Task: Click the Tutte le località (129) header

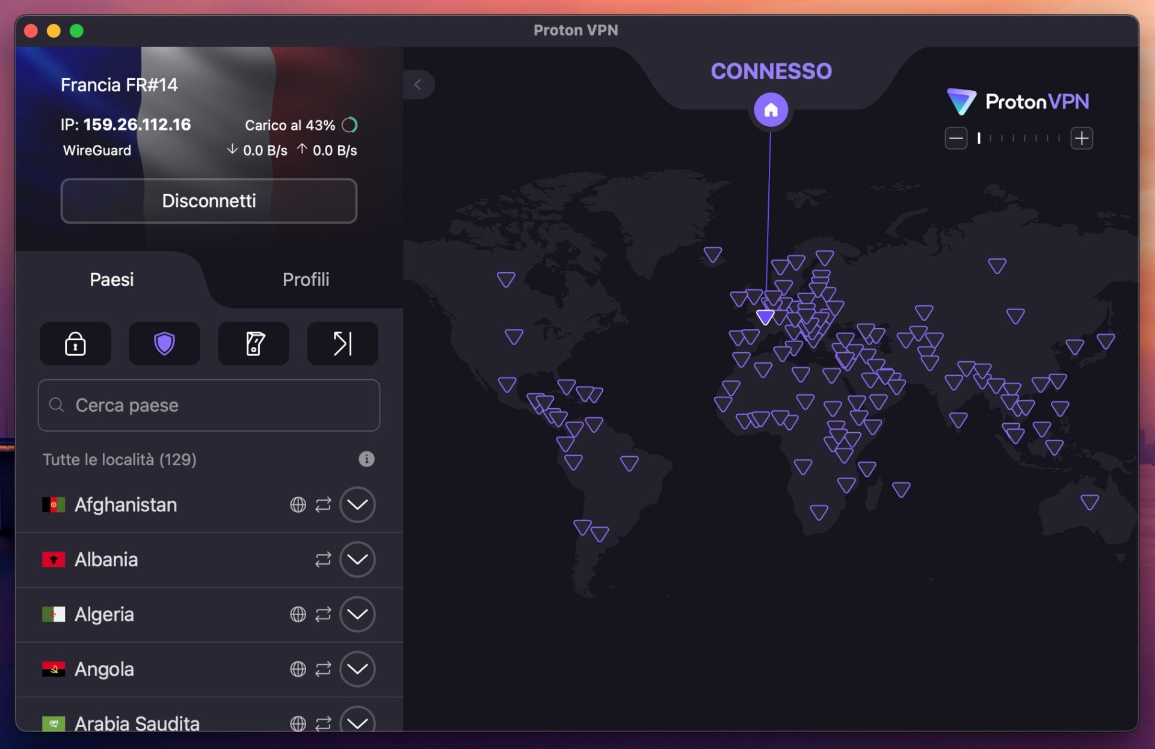Action: [x=119, y=459]
